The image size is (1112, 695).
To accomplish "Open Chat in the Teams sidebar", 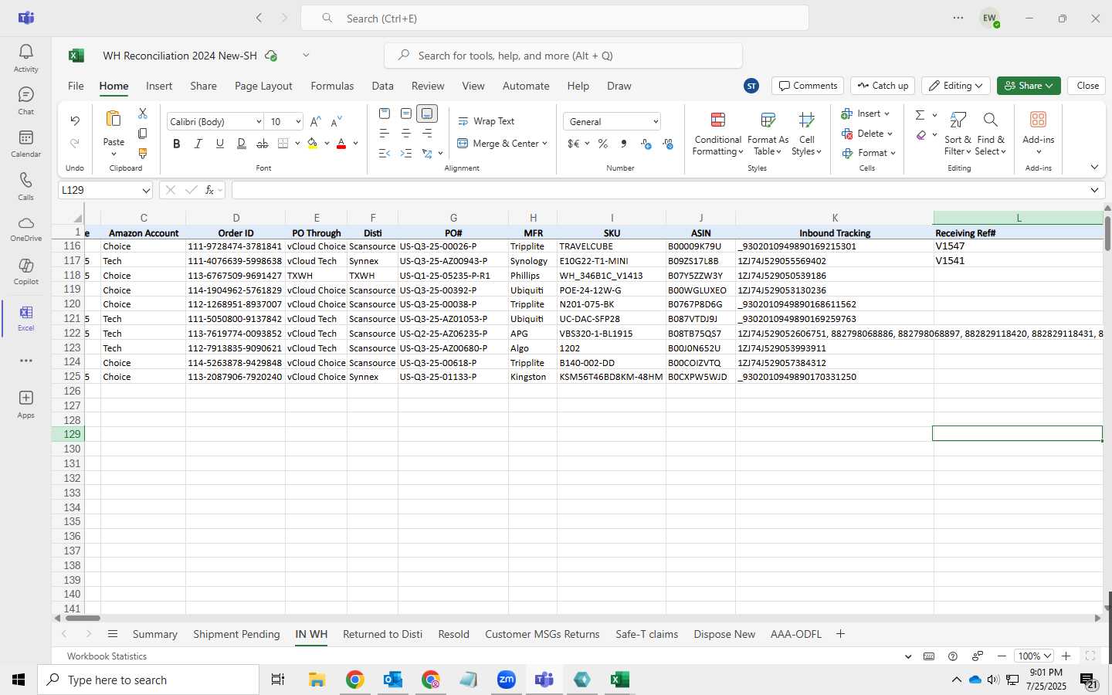I will tap(25, 100).
